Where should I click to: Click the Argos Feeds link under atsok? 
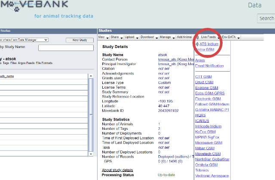(26, 63)
